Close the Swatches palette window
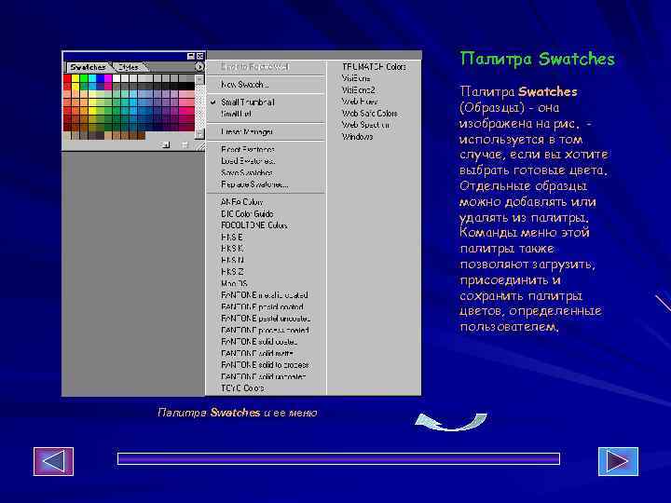 coord(199,56)
